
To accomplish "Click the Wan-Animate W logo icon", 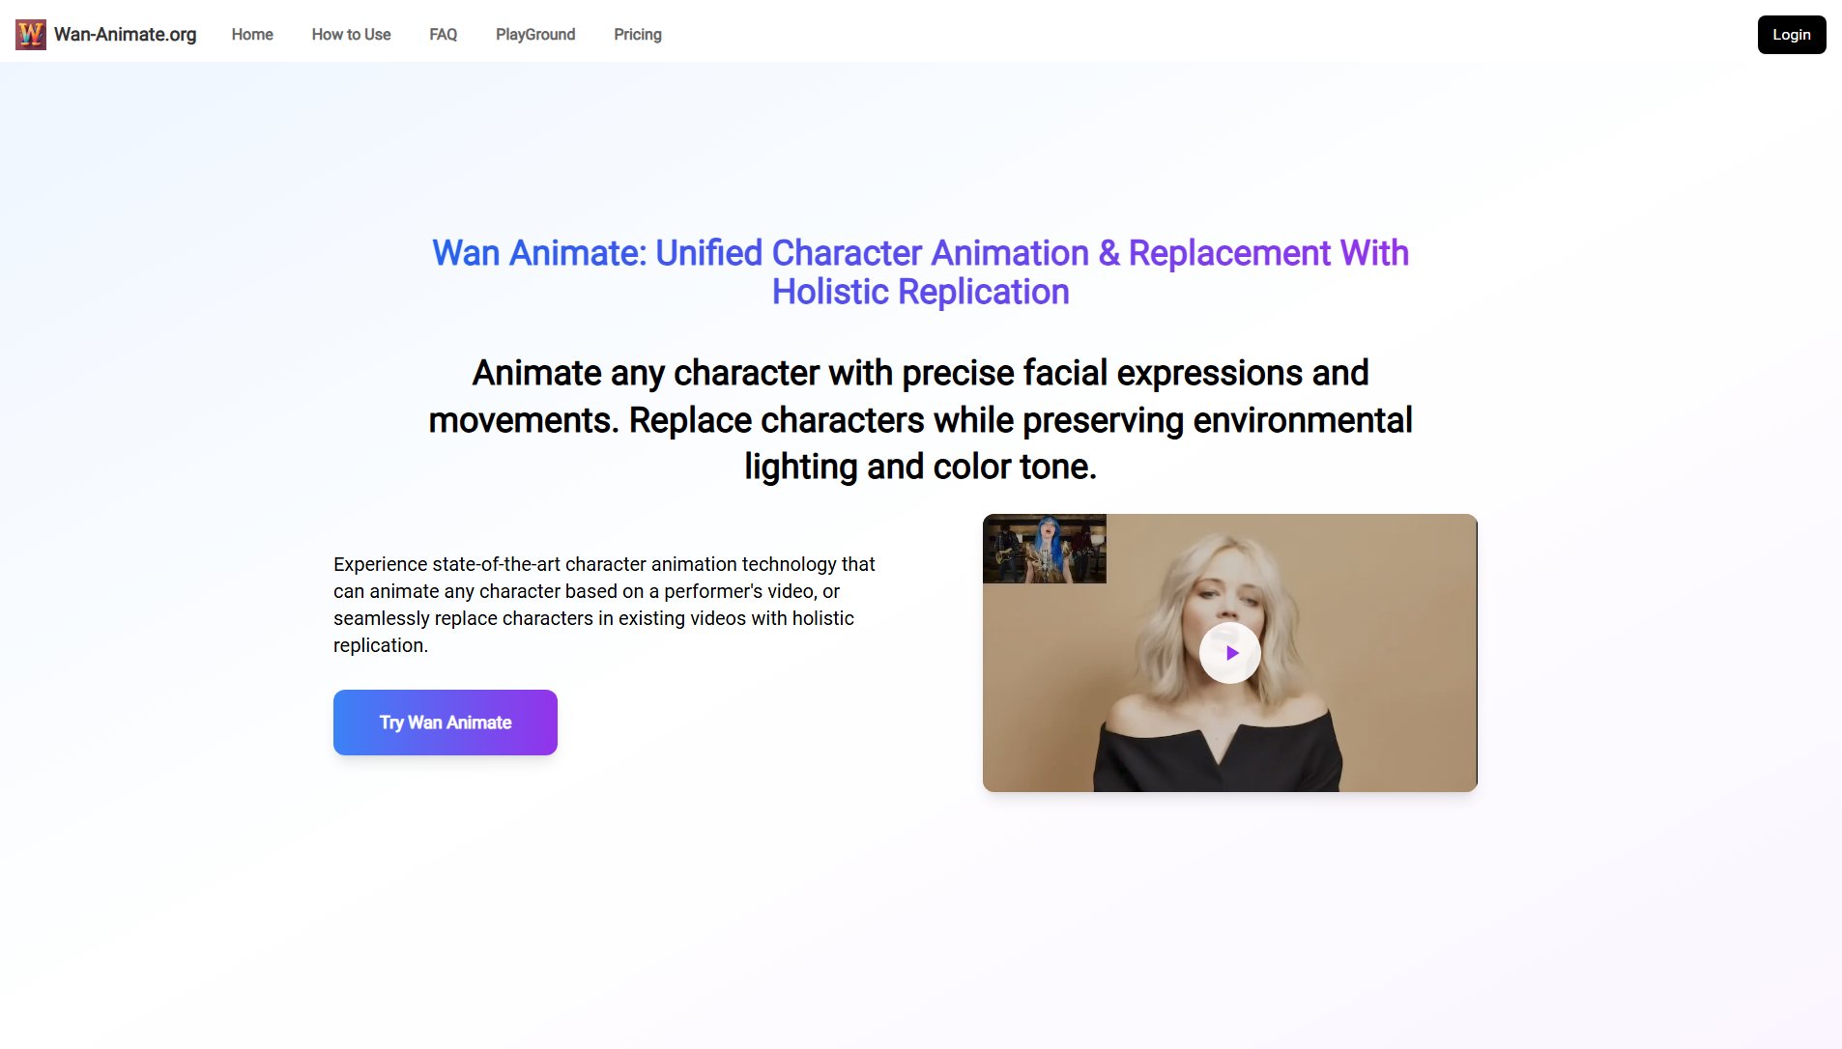I will 31,35.
